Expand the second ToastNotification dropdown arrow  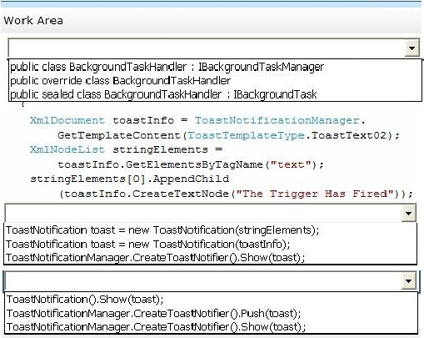pos(408,214)
